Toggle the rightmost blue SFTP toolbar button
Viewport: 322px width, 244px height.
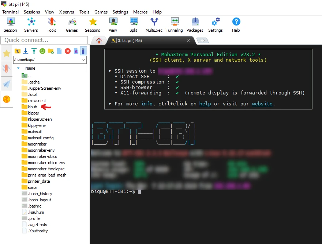83,51
